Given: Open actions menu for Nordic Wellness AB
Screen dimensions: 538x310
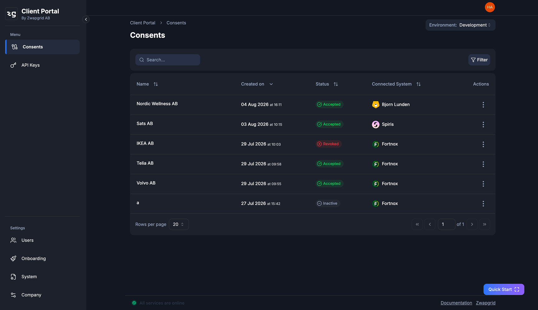Looking at the screenshot, I should pos(483,105).
